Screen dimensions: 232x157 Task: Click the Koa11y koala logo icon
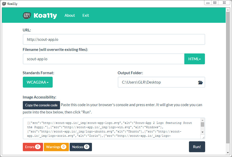click(27, 15)
